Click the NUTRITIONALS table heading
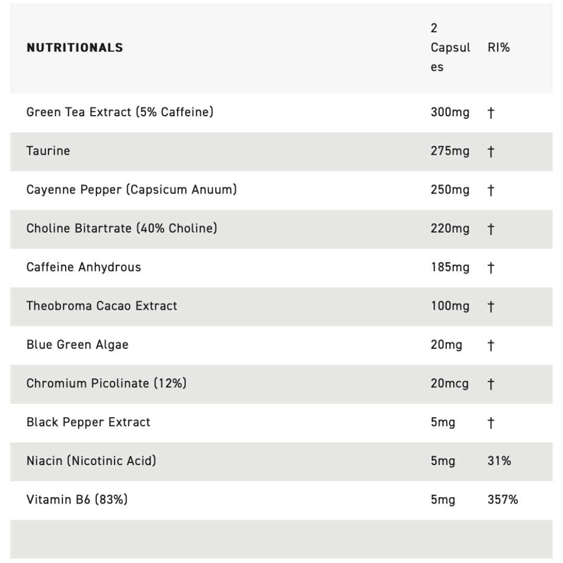563x563 pixels. pos(75,47)
